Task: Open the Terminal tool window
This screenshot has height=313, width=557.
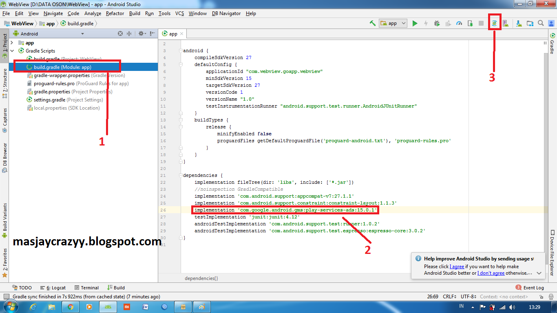Action: (86, 288)
